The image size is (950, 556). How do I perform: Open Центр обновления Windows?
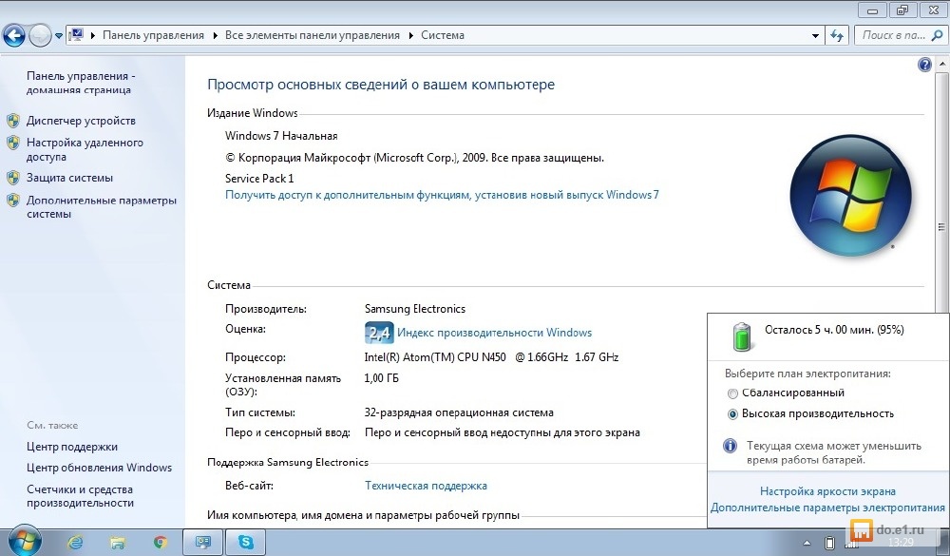[x=100, y=468]
